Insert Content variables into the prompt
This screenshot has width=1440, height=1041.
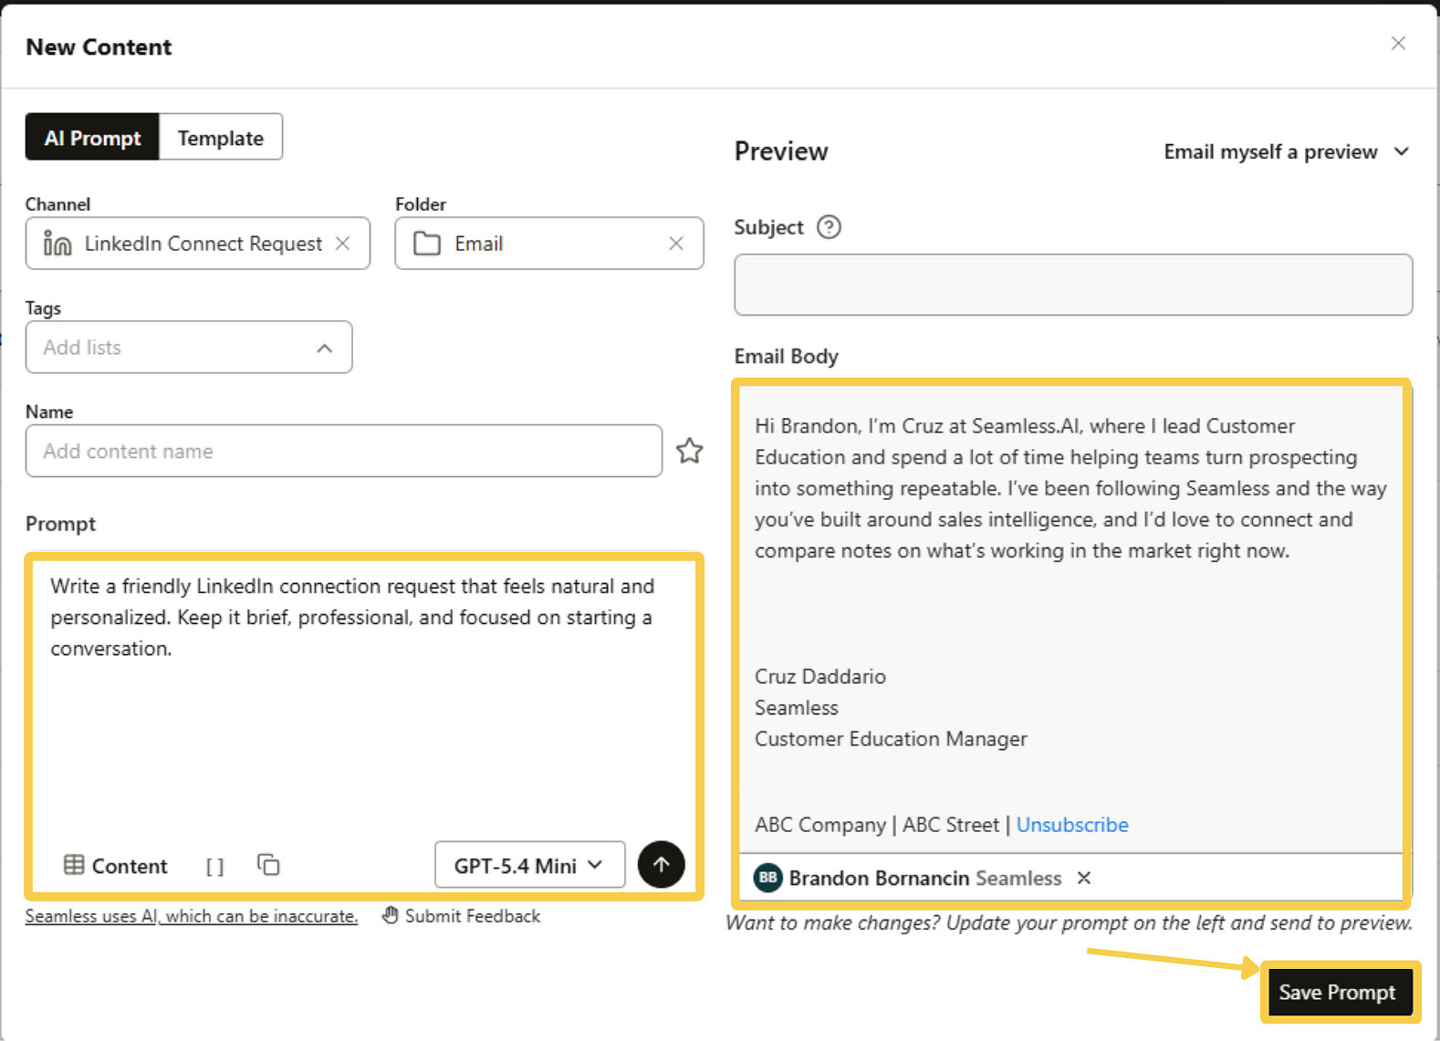(116, 866)
